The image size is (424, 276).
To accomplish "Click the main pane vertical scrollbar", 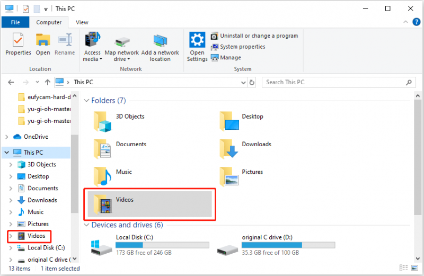I will tap(418, 157).
